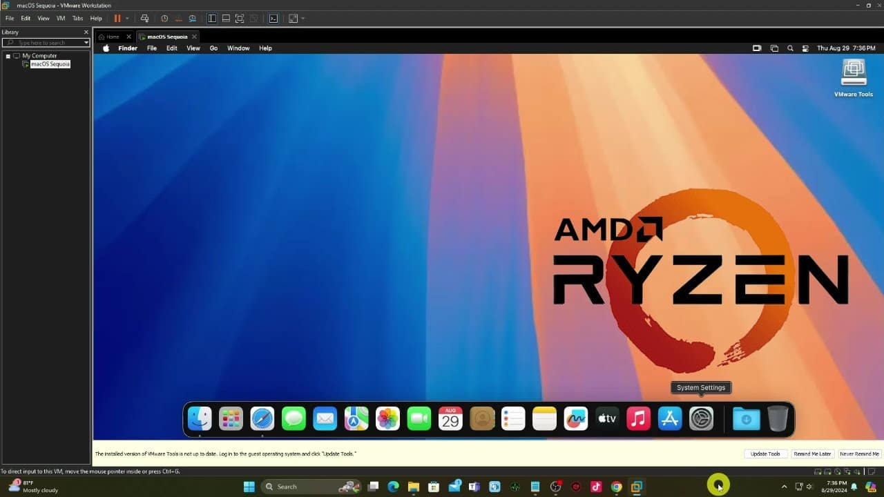Open the Library search filter dropdown

[86, 42]
